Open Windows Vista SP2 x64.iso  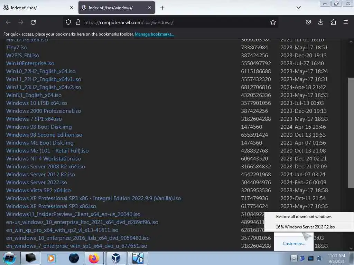tap(38, 190)
